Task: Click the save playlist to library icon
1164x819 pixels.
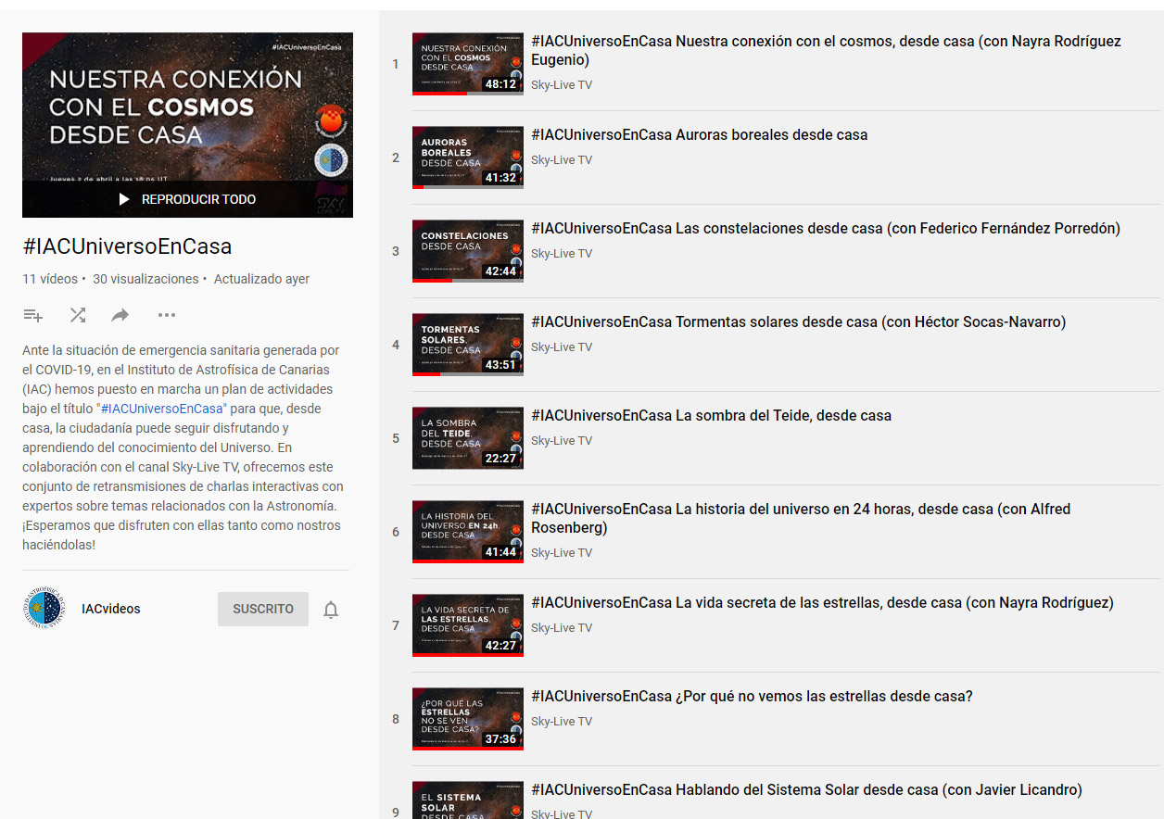Action: tap(33, 315)
